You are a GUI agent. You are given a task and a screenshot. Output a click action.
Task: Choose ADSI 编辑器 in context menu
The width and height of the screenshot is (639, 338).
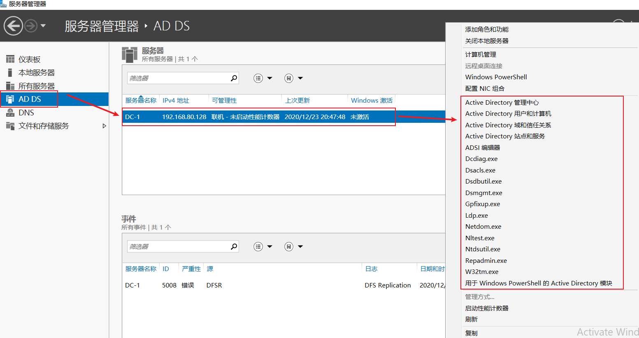tap(483, 147)
